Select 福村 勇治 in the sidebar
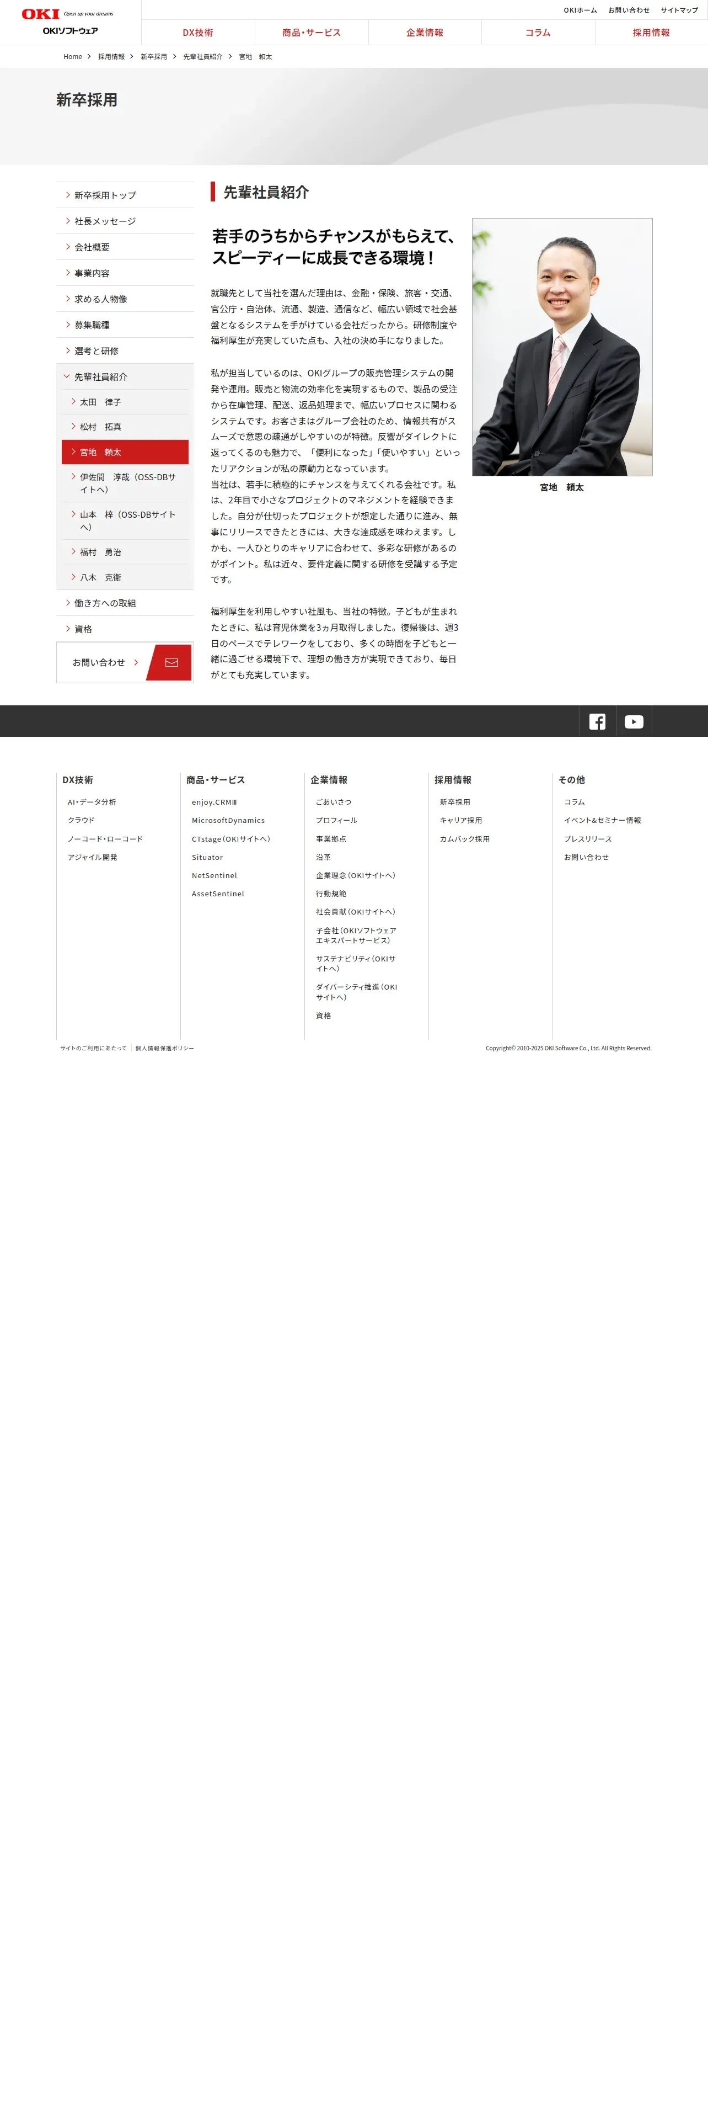The height and width of the screenshot is (2126, 708). click(125, 552)
